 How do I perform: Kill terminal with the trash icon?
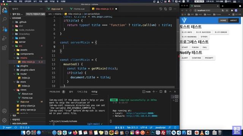coord(166,91)
